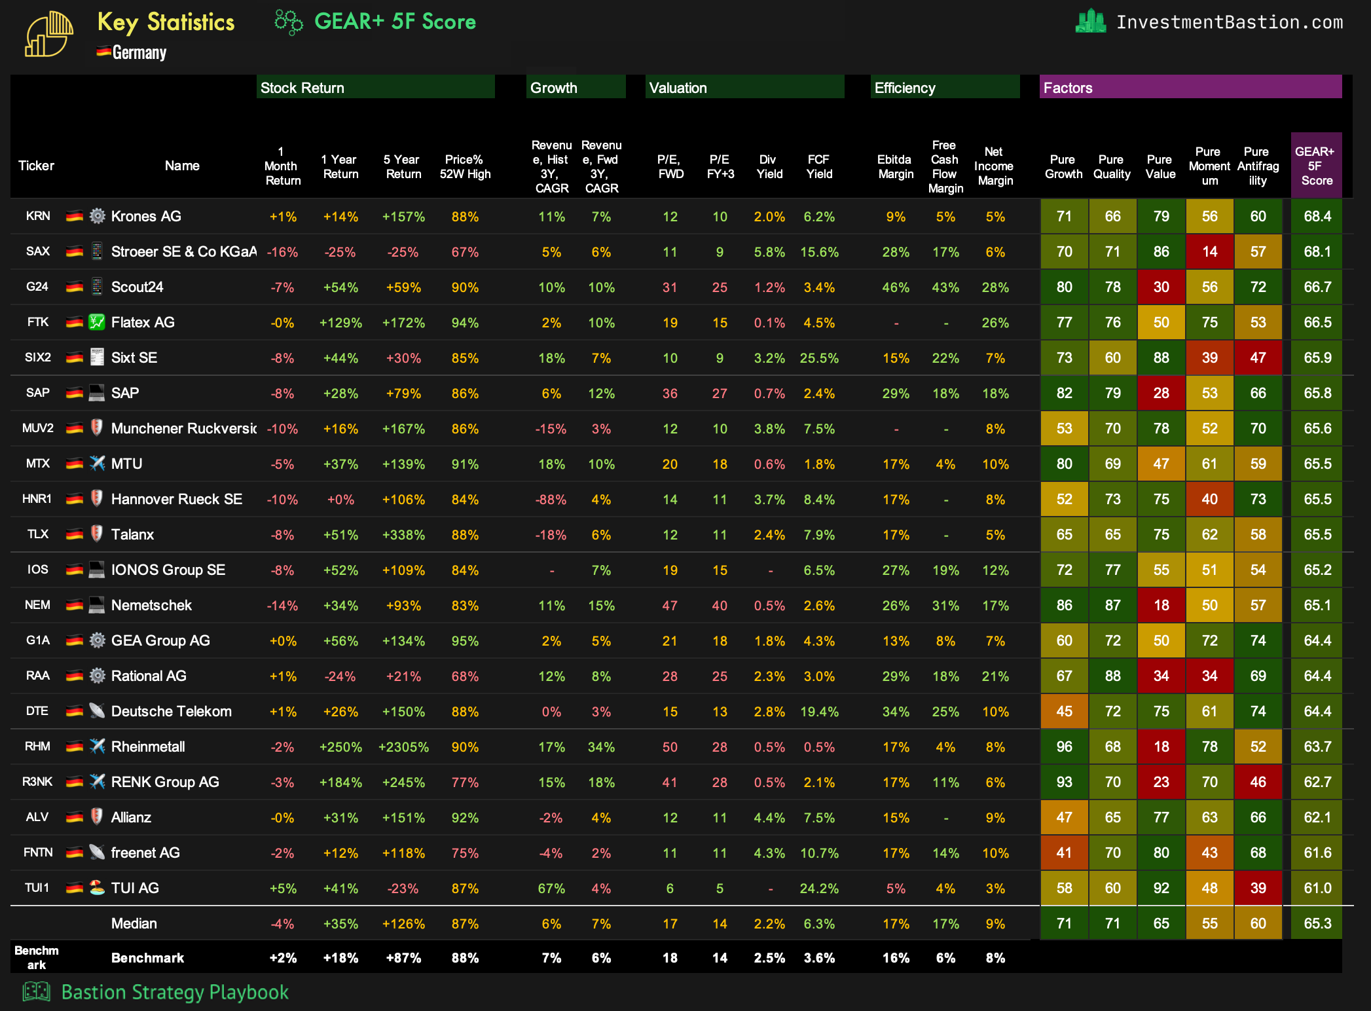The height and width of the screenshot is (1011, 1371).
Task: Click the beach icon beside TUI AG
Action: 97,888
